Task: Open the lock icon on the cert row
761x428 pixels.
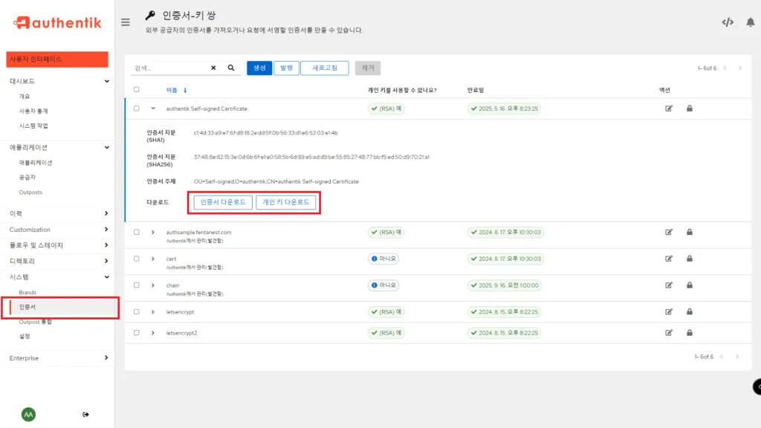Action: (x=690, y=258)
